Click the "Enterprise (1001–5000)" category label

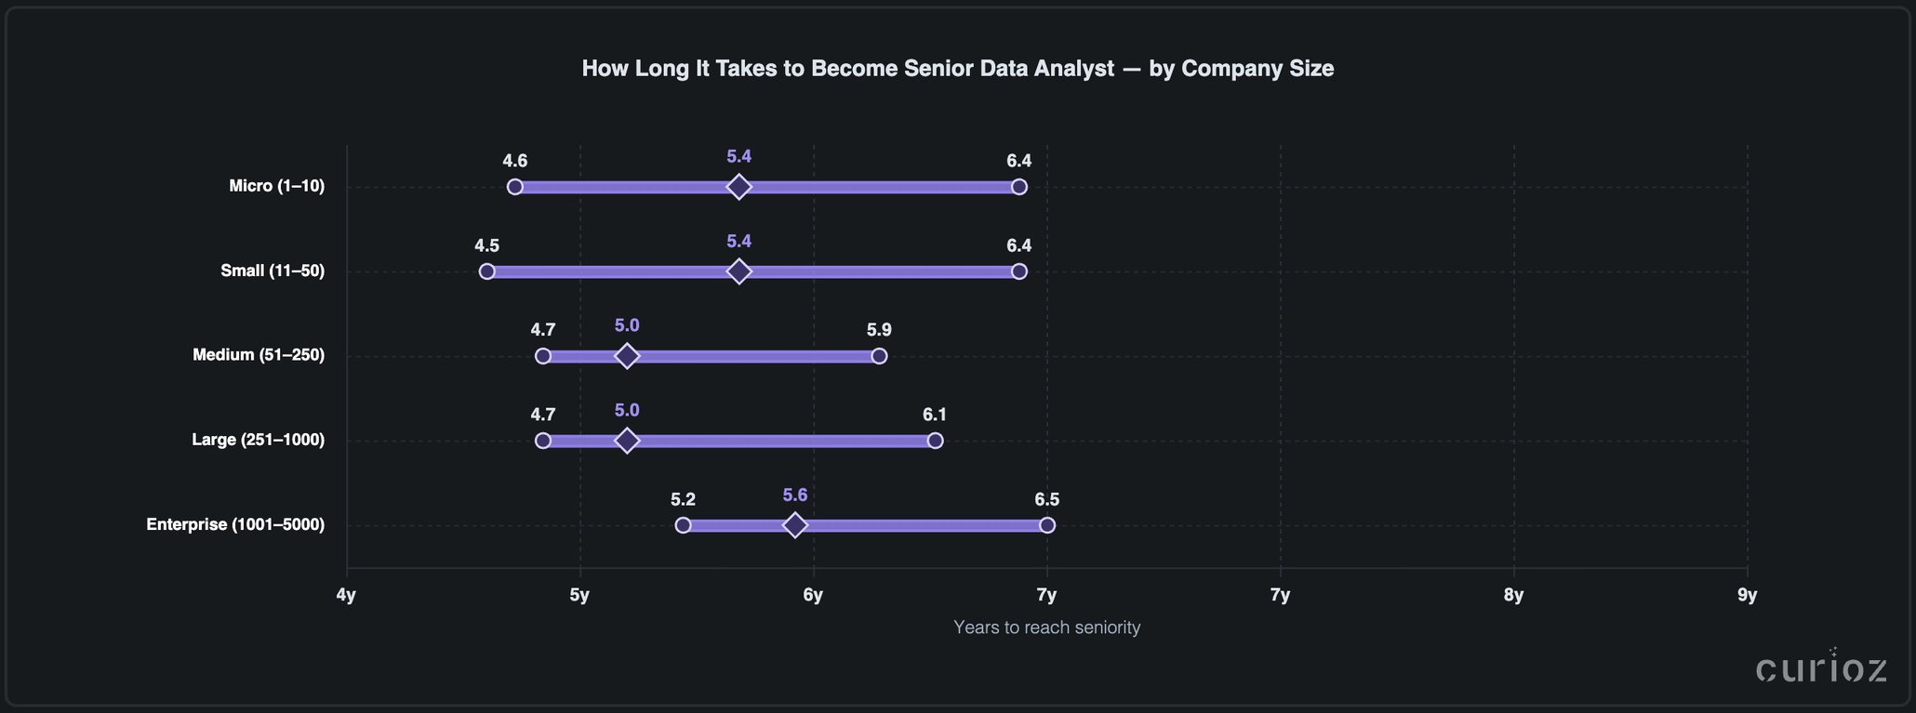tap(235, 524)
